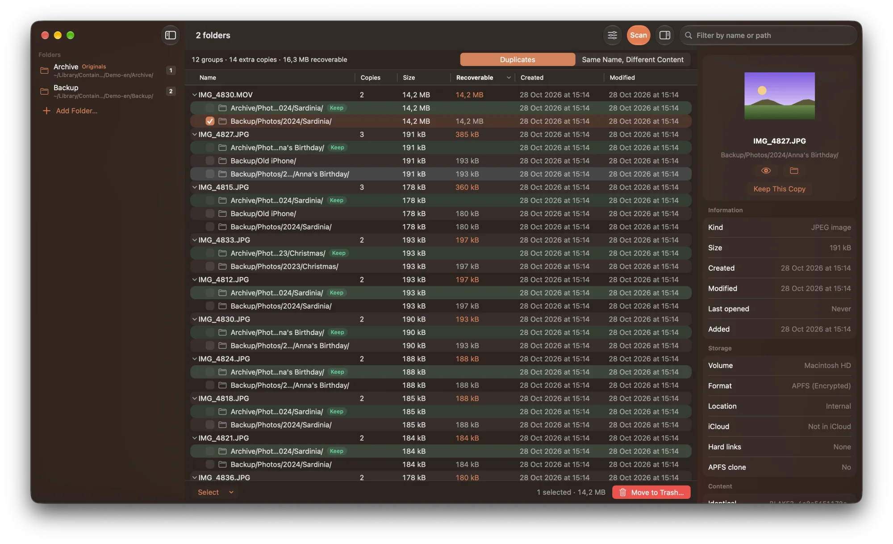
Task: Click the IMG_4827.JPG preview thumbnail
Action: pyautogui.click(x=779, y=96)
